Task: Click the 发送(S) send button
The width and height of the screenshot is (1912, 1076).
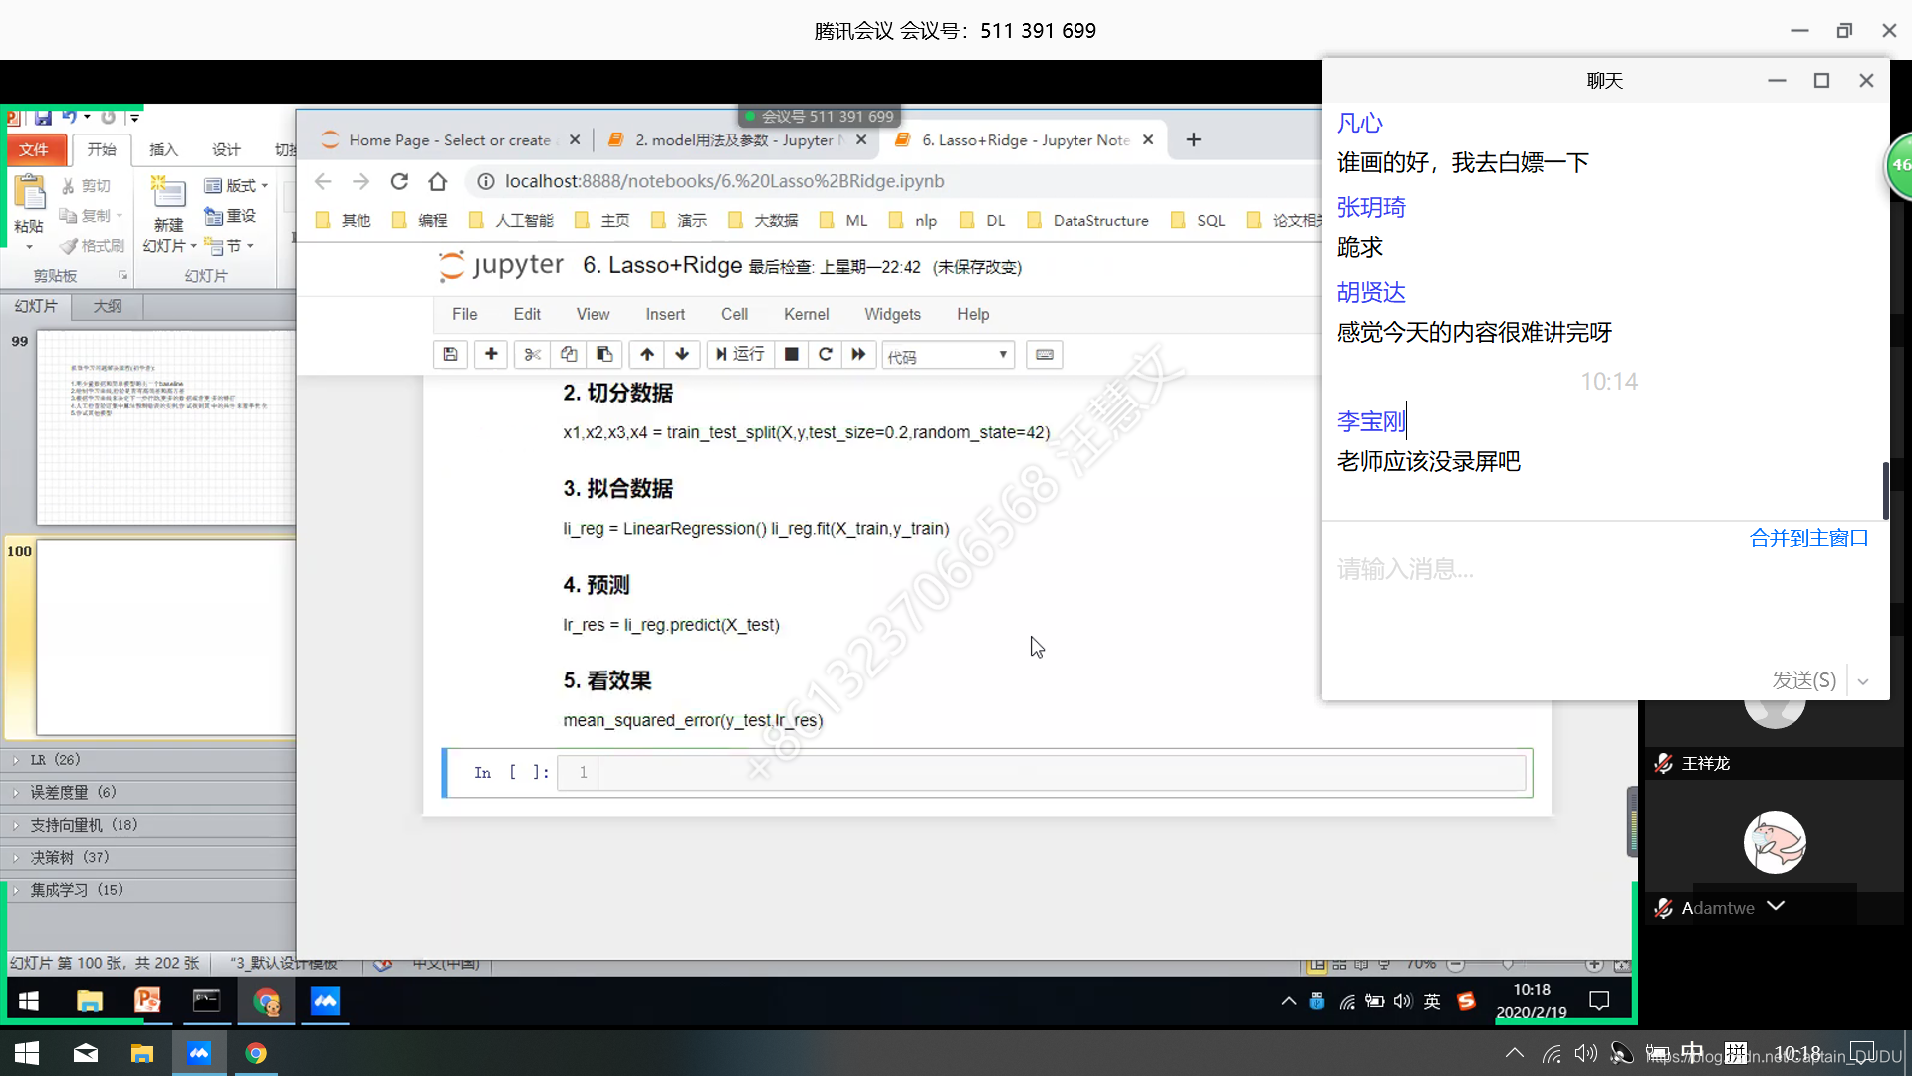Action: pos(1803,680)
